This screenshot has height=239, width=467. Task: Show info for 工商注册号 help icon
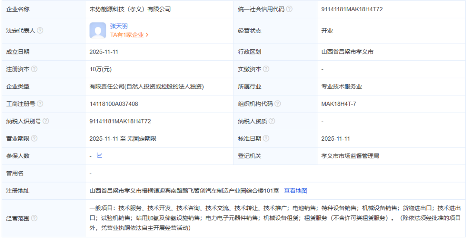[40, 104]
